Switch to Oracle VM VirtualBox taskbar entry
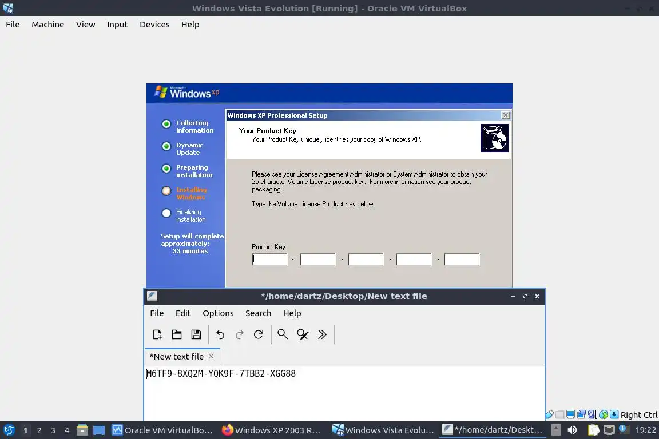Image resolution: width=659 pixels, height=439 pixels. (162, 430)
